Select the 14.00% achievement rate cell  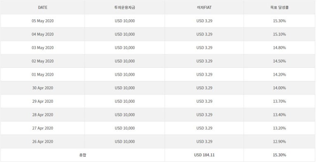pyautogui.click(x=279, y=88)
